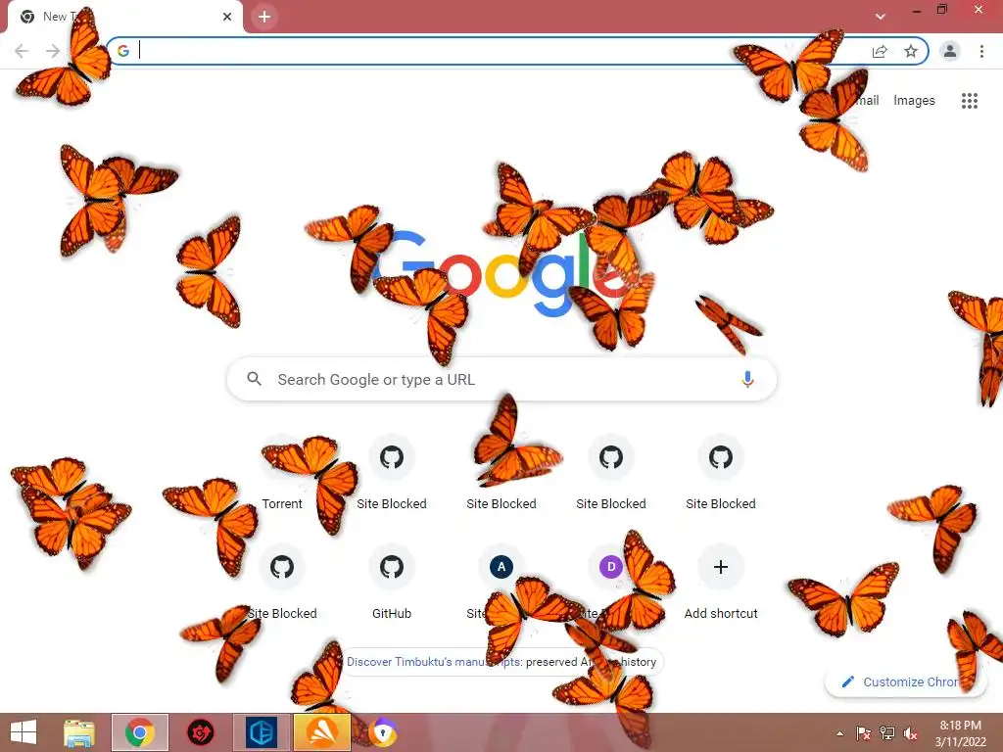
Task: Open the Images link
Action: coord(914,101)
